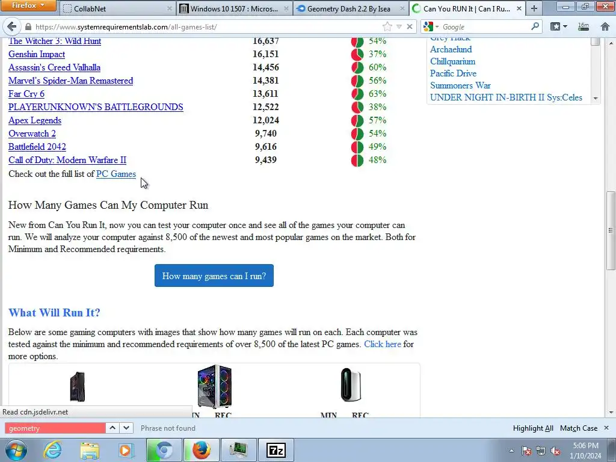This screenshot has height=462, width=616.
Task: Click the sidebar list scrollbar thumb
Action: 596,42
